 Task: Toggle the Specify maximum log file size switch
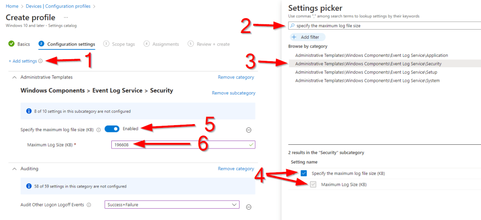pos(112,129)
